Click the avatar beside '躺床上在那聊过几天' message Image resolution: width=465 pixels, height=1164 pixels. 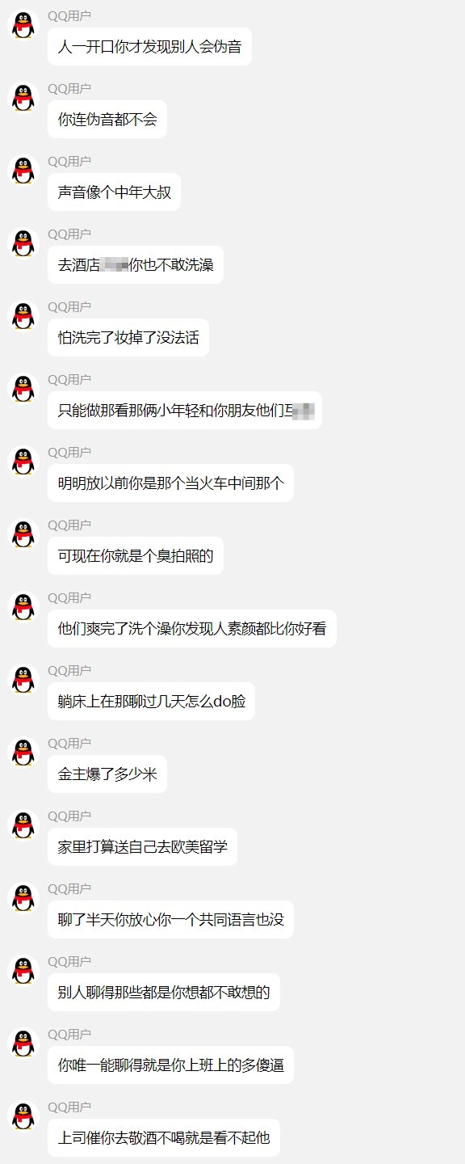pyautogui.click(x=23, y=680)
